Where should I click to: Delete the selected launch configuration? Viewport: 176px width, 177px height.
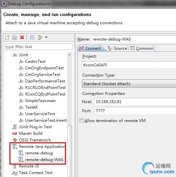pos(22,37)
